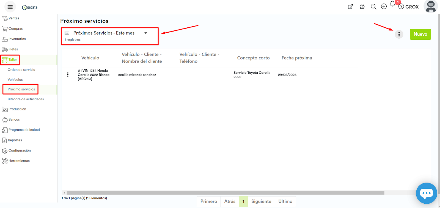The width and height of the screenshot is (440, 208).
Task: Click the horizontal scrollbar below the table
Action: [x=225, y=193]
